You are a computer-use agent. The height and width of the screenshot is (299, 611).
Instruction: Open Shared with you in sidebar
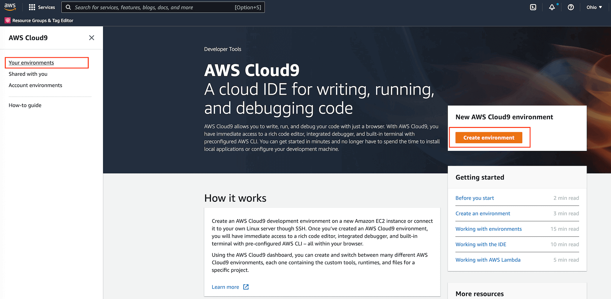pos(28,74)
